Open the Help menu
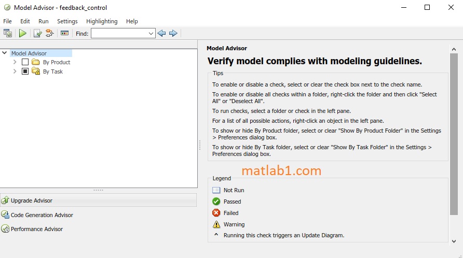 132,21
